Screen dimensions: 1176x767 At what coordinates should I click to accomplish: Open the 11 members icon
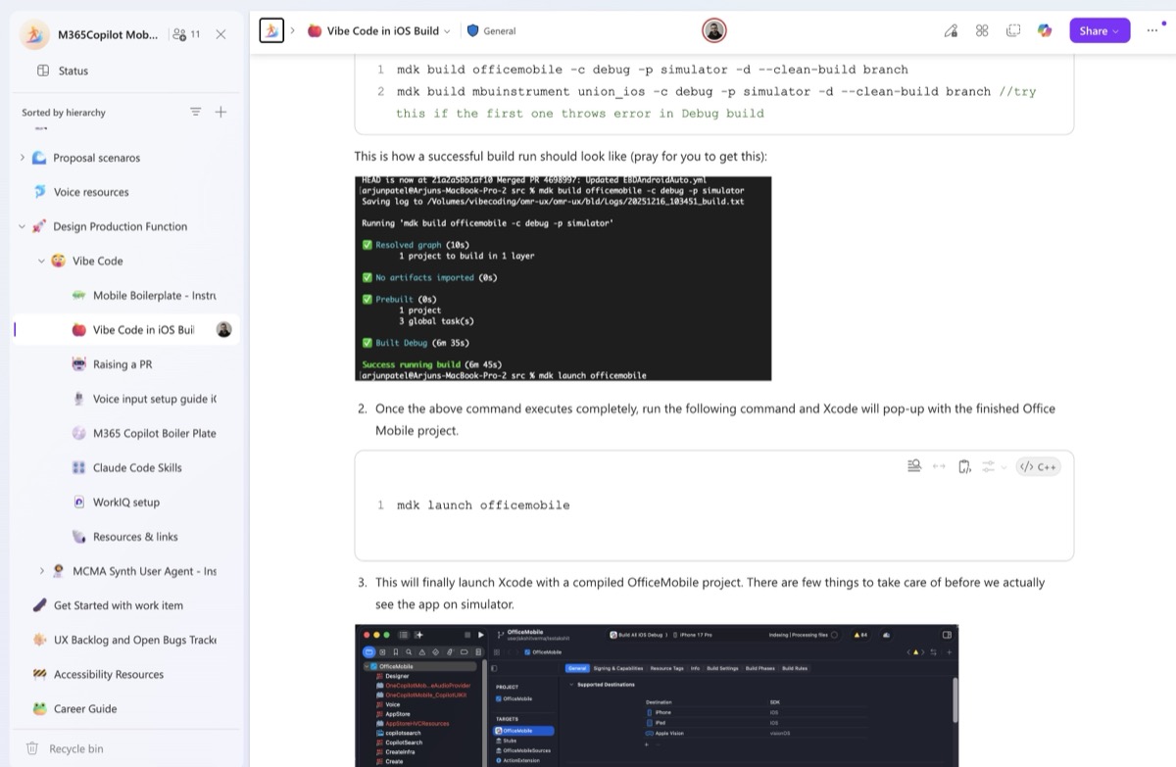click(x=186, y=34)
